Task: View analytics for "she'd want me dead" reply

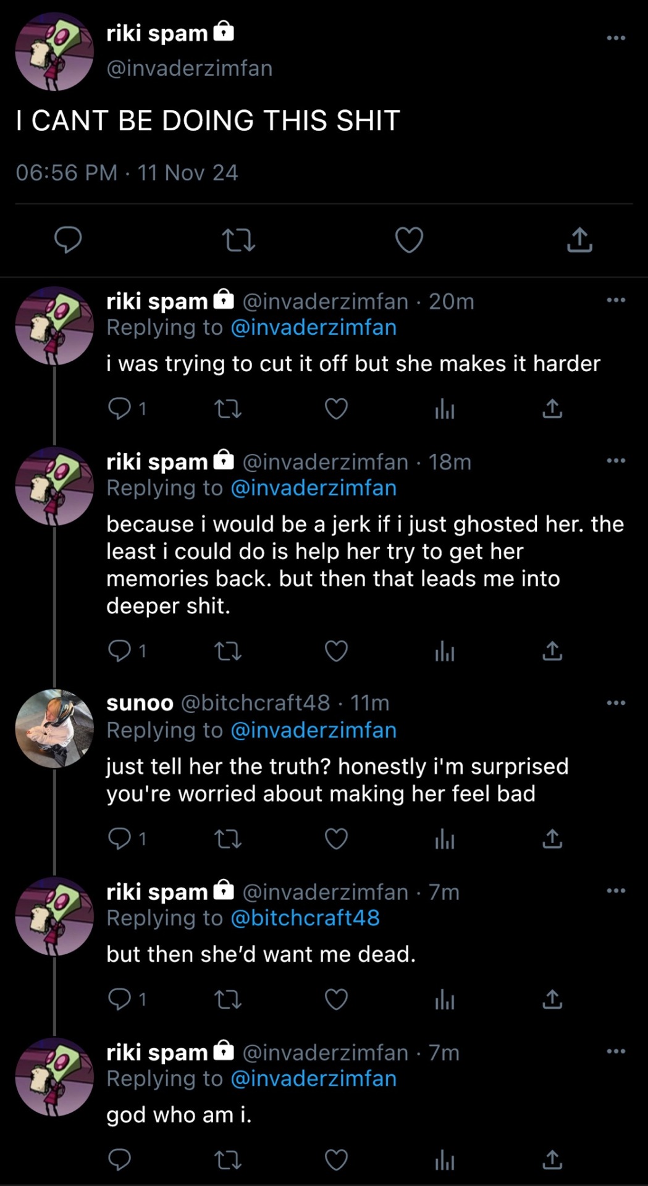Action: click(x=445, y=999)
